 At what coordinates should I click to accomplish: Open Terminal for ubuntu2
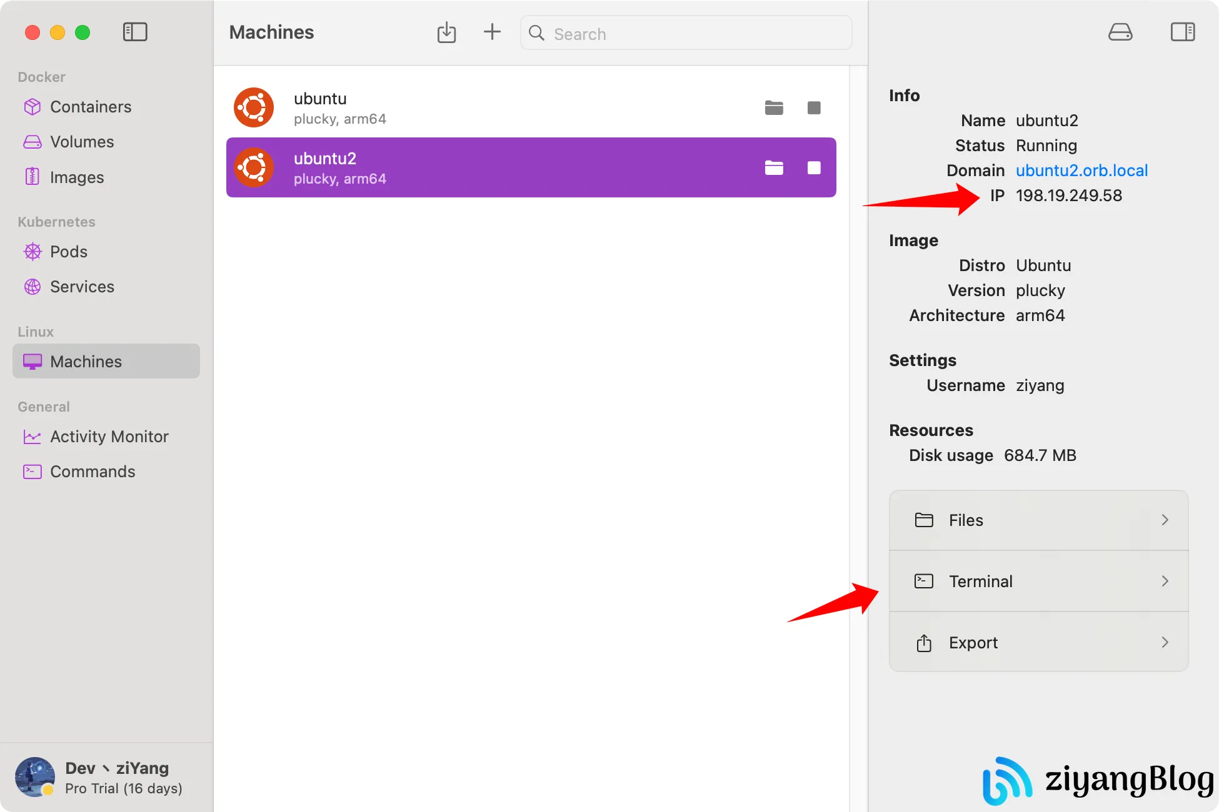1038,581
